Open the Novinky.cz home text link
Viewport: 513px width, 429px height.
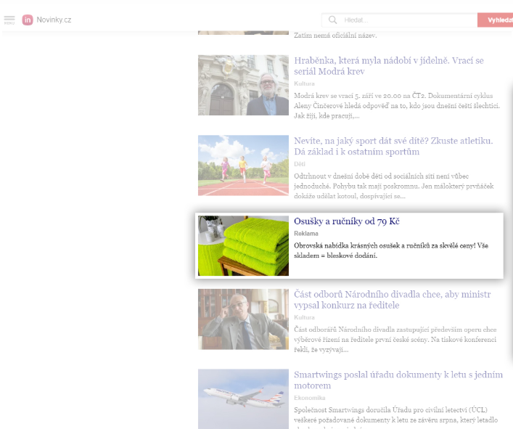coord(54,20)
